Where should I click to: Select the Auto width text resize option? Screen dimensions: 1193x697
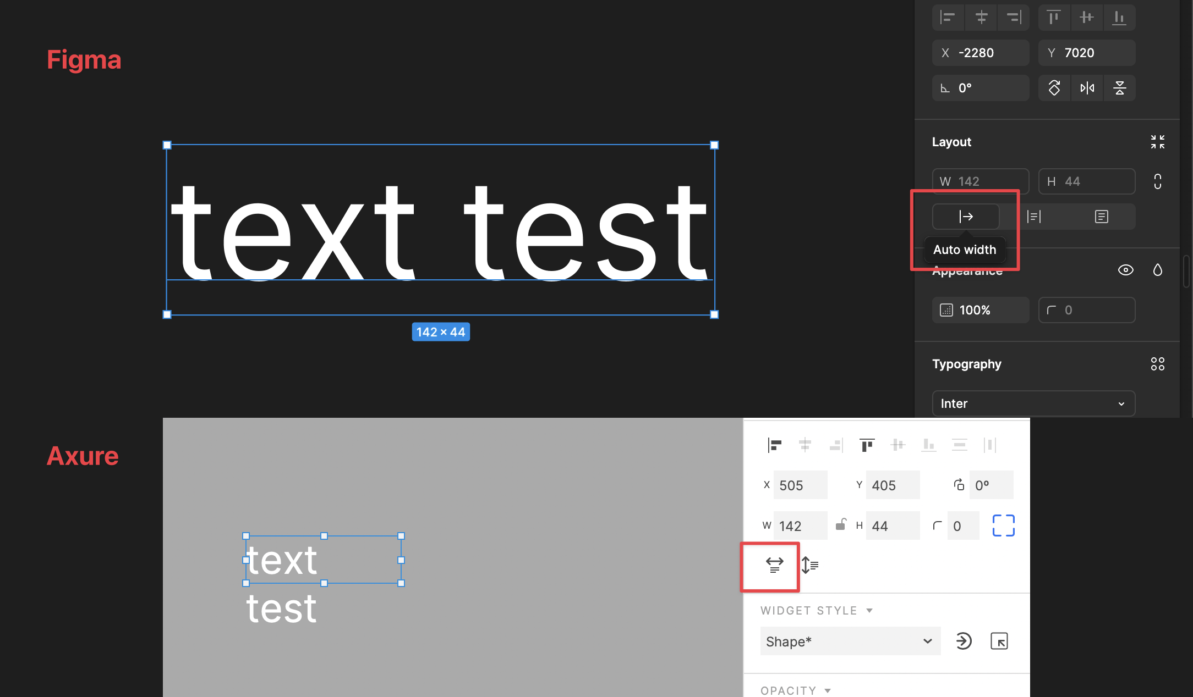coord(966,217)
